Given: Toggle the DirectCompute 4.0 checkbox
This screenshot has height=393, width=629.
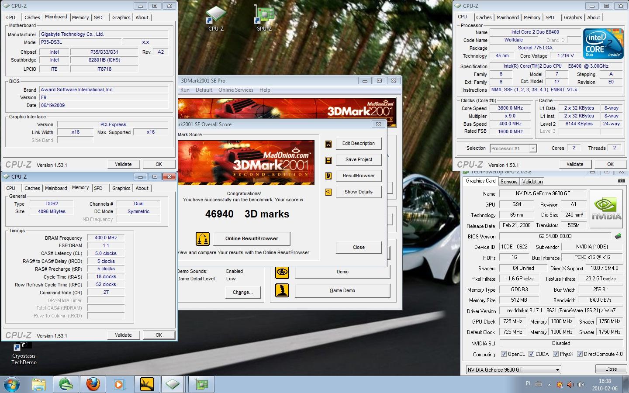Looking at the screenshot, I should pyautogui.click(x=580, y=354).
